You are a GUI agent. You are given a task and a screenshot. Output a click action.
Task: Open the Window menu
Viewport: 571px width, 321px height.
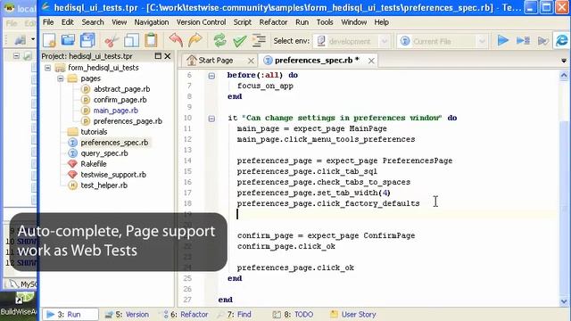[353, 22]
